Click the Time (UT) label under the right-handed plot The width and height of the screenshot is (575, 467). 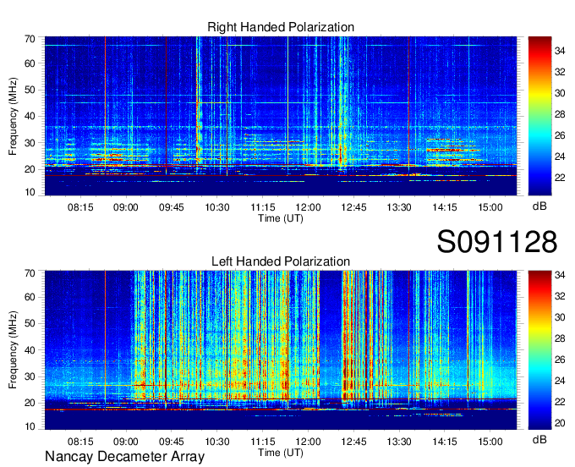[281, 218]
